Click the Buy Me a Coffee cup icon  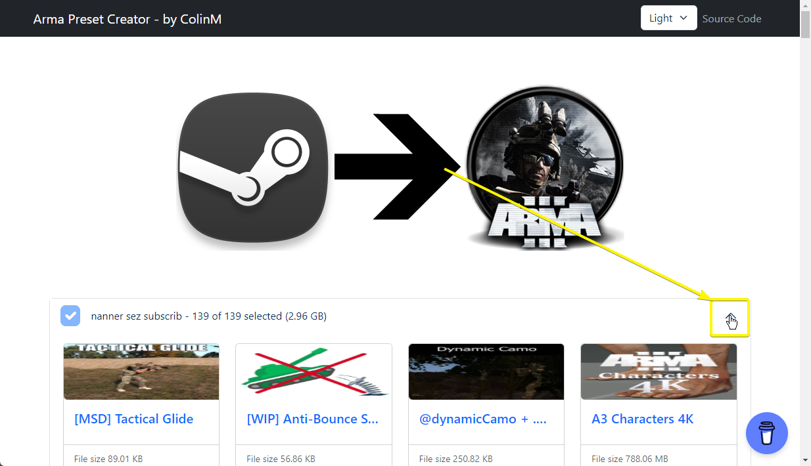pyautogui.click(x=767, y=433)
